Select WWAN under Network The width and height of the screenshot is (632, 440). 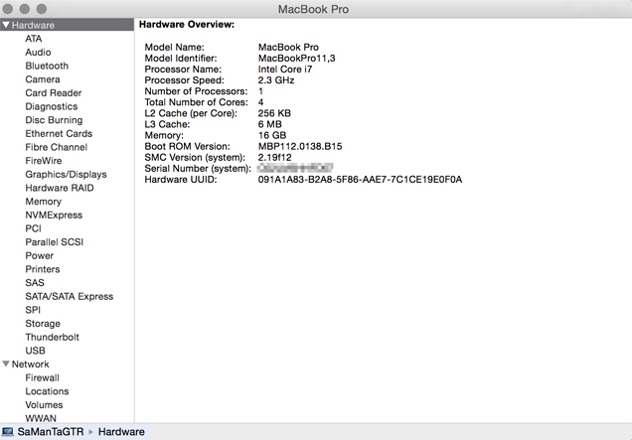click(41, 418)
